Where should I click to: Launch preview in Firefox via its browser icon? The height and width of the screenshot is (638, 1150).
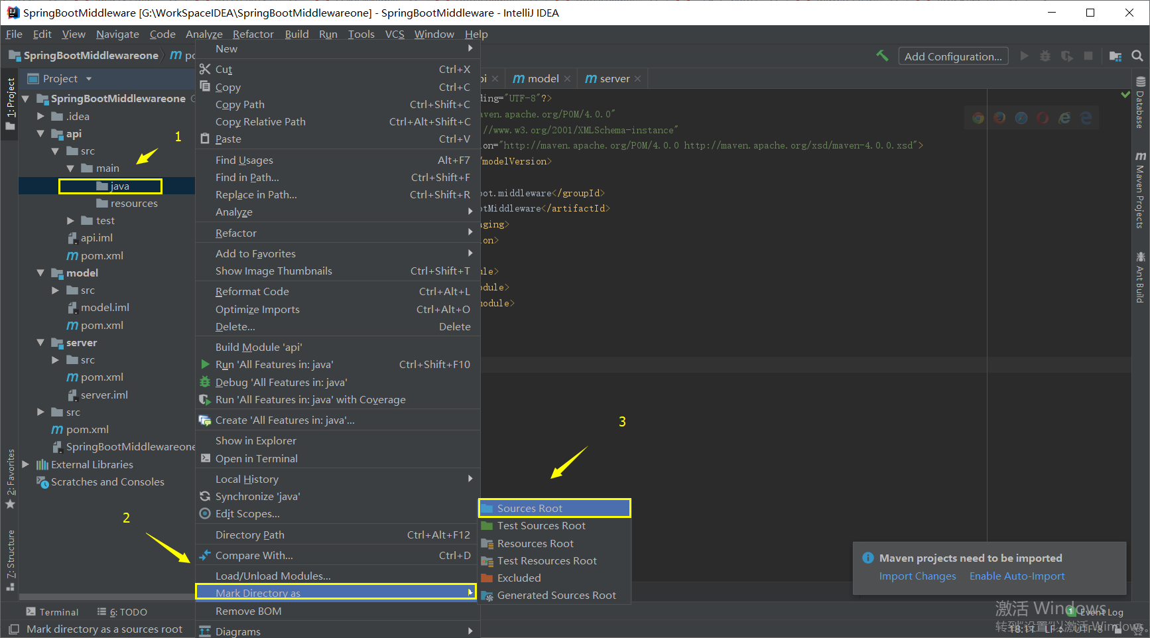(x=999, y=117)
